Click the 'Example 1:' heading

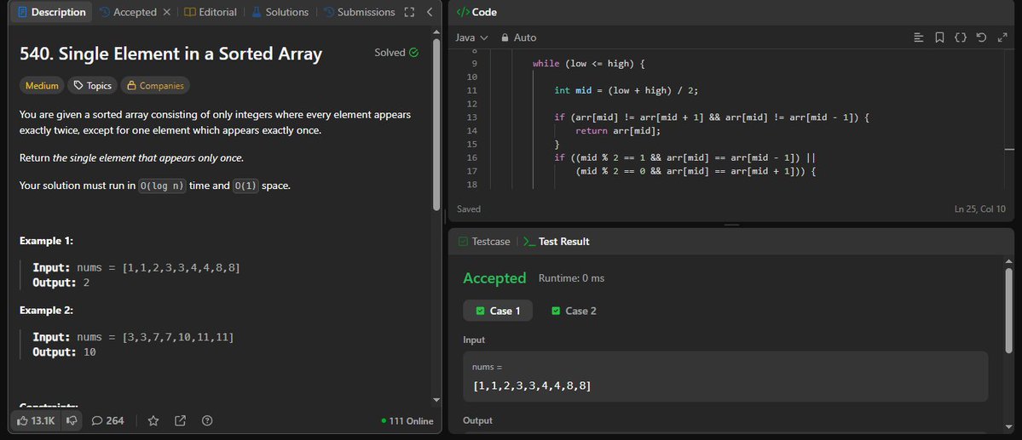click(x=46, y=241)
